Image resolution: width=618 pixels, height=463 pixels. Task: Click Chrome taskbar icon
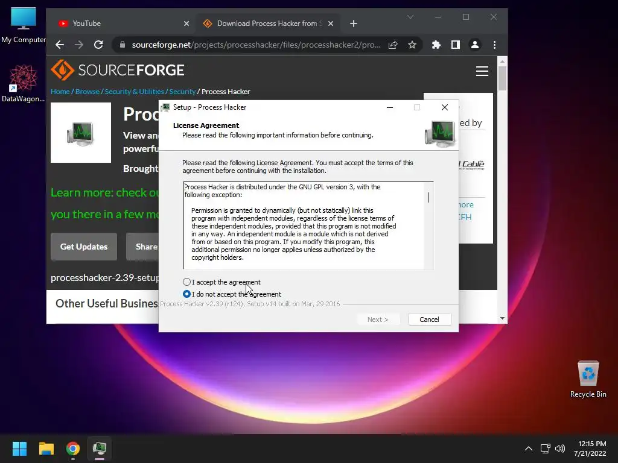(73, 449)
